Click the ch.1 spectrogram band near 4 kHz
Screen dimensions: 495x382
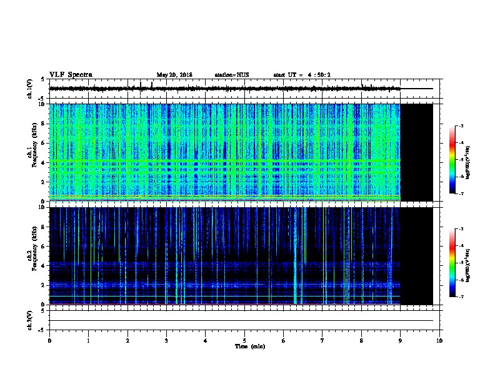coord(225,162)
